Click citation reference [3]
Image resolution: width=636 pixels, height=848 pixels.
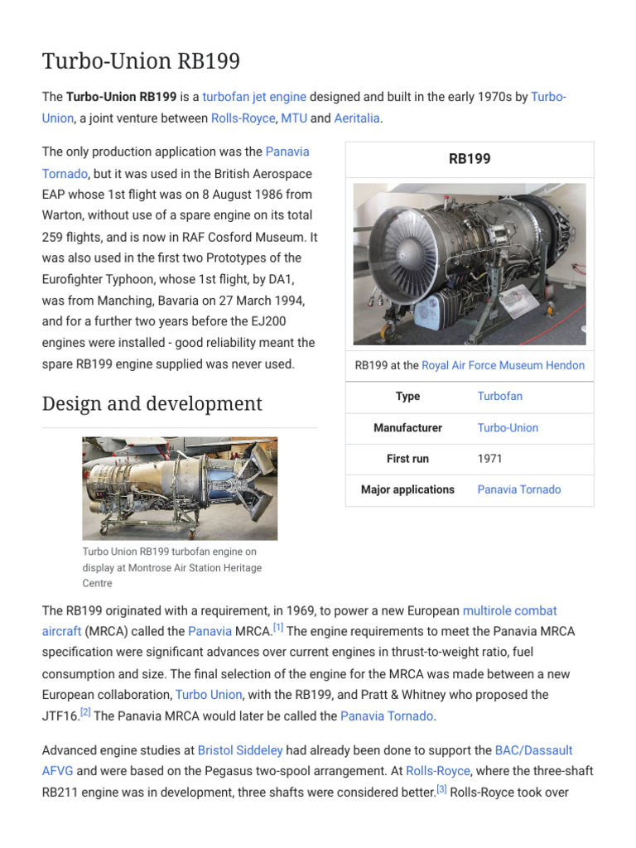[441, 789]
